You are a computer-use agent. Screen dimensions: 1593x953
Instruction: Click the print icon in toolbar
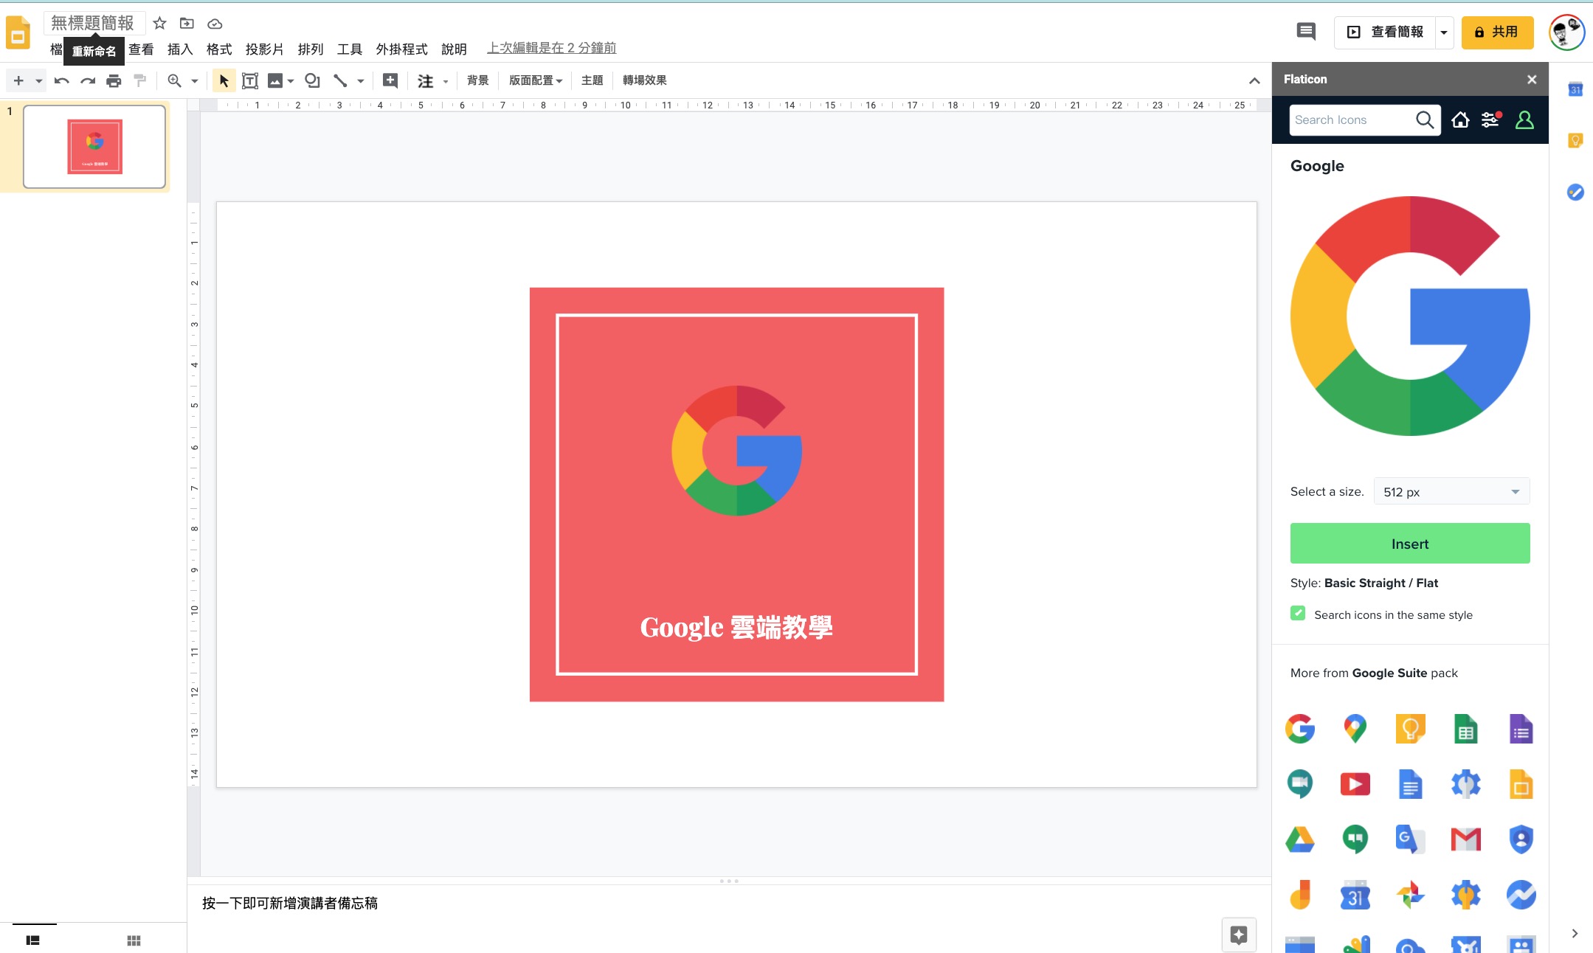pyautogui.click(x=114, y=80)
